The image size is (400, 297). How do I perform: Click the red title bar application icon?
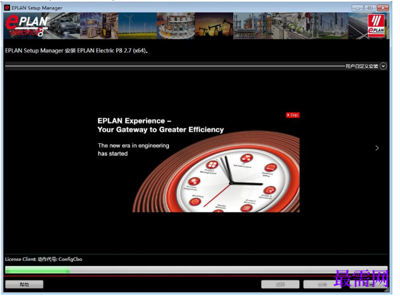7,8
